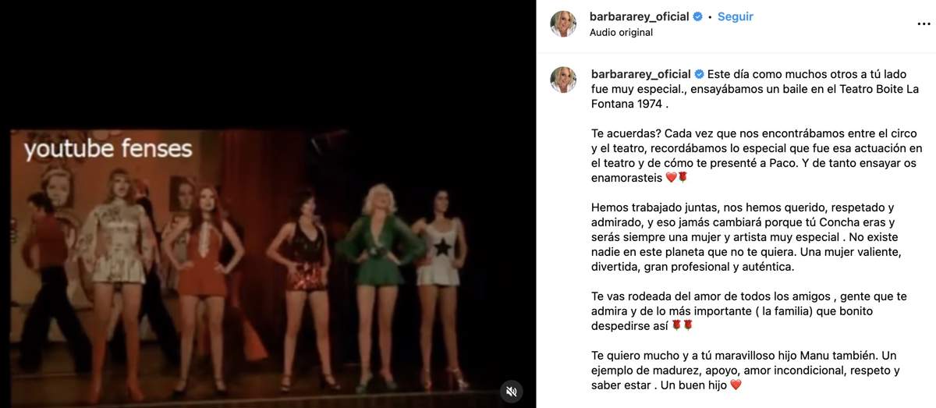Viewport: 936px width, 408px height.
Task: Click the avatar beside the caption text
Action: coord(563,80)
